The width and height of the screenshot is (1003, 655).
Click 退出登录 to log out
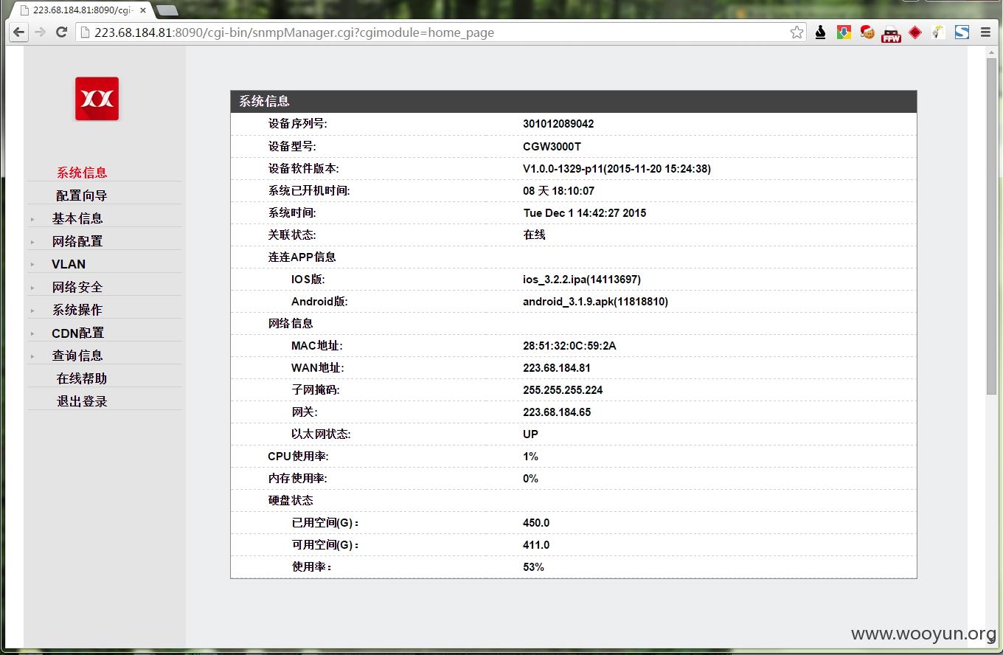coord(82,401)
